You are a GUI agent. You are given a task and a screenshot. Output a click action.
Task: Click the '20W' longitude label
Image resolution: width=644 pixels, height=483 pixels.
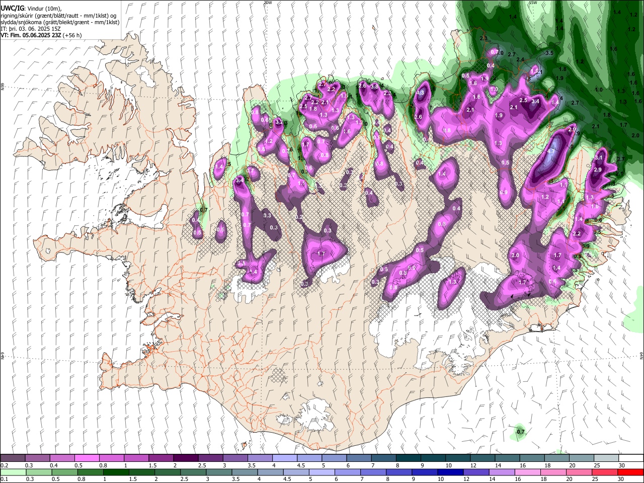pos(268,2)
